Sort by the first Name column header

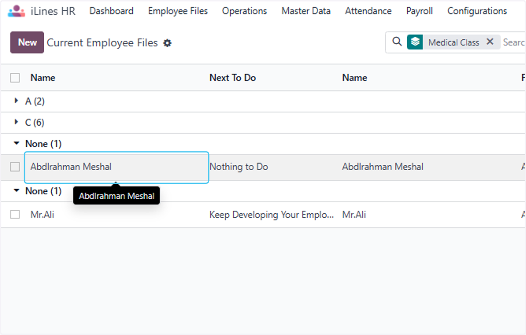pos(43,78)
